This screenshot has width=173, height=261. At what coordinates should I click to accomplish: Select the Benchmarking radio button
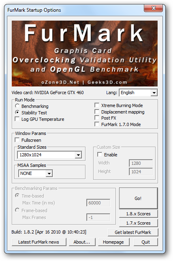click(17, 106)
